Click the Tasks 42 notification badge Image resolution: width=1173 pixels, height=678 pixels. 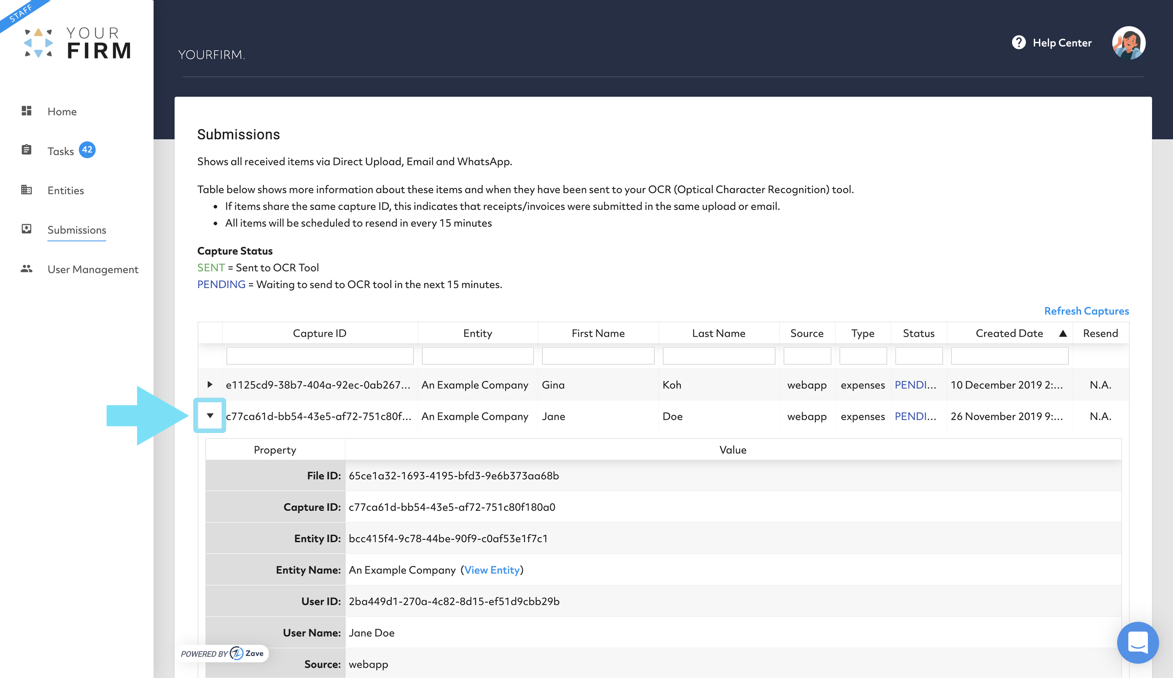point(87,150)
